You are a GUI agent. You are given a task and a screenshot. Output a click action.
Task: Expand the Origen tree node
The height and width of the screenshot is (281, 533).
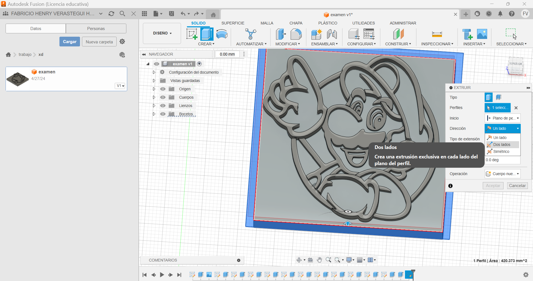coord(154,89)
